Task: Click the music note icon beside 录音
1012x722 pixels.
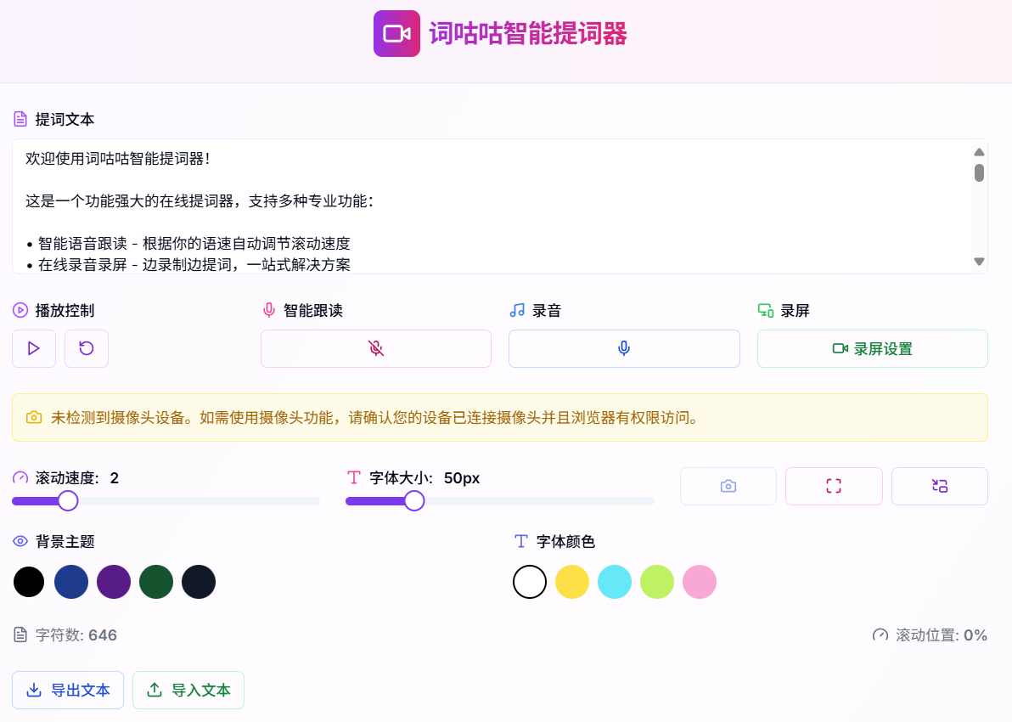Action: [517, 311]
